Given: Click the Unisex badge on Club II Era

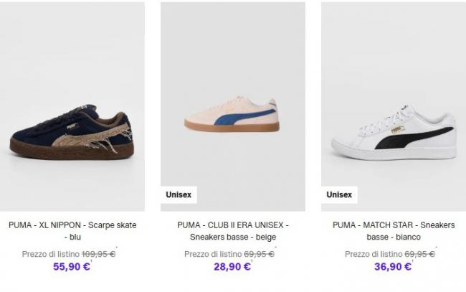Looking at the screenshot, I should (x=179, y=194).
